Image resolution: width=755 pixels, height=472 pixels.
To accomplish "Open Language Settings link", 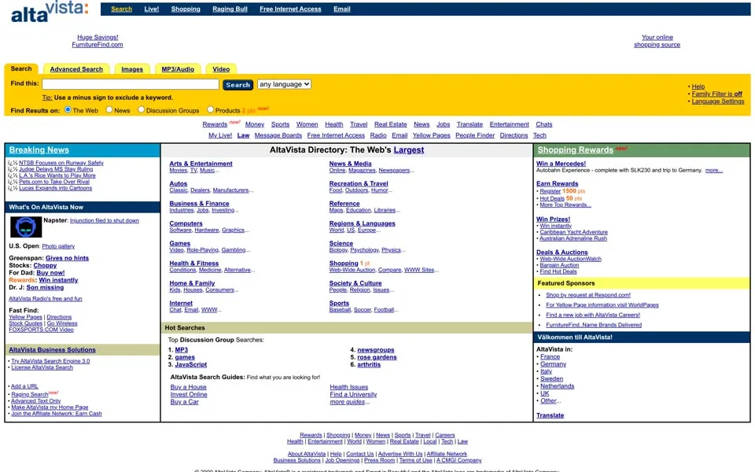I will tap(718, 101).
